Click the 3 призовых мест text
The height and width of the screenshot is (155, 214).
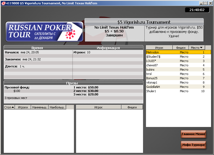(16, 98)
